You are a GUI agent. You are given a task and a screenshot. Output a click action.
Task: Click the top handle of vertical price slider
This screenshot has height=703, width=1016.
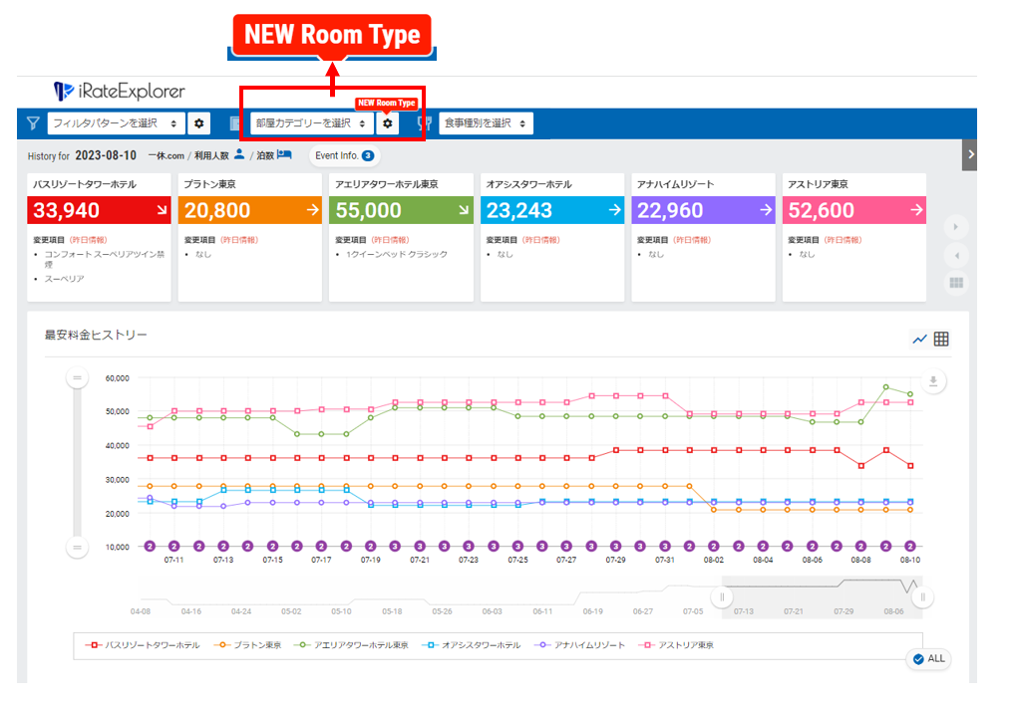click(x=76, y=378)
